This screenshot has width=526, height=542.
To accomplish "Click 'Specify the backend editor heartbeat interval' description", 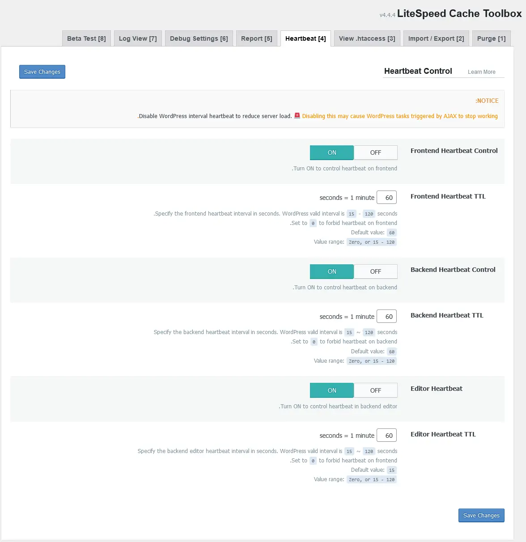I will coord(267,451).
